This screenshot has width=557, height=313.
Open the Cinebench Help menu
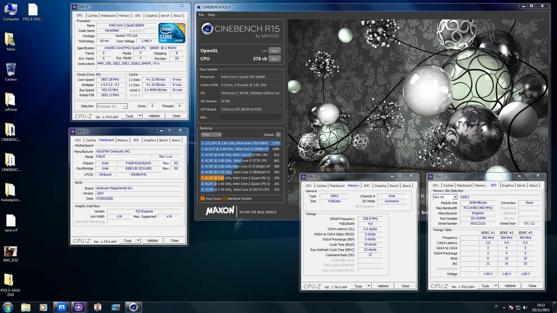tap(211, 15)
